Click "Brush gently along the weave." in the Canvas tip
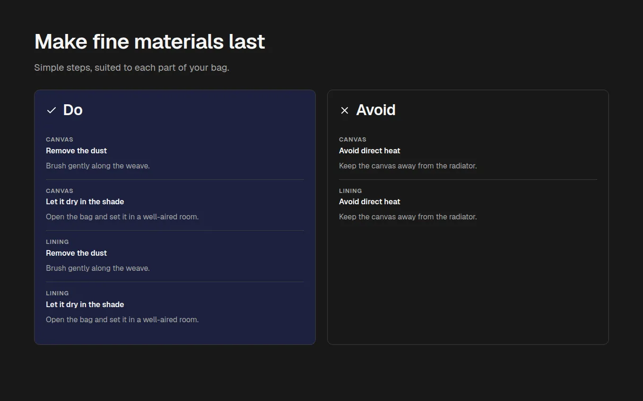The width and height of the screenshot is (643, 401). click(98, 166)
